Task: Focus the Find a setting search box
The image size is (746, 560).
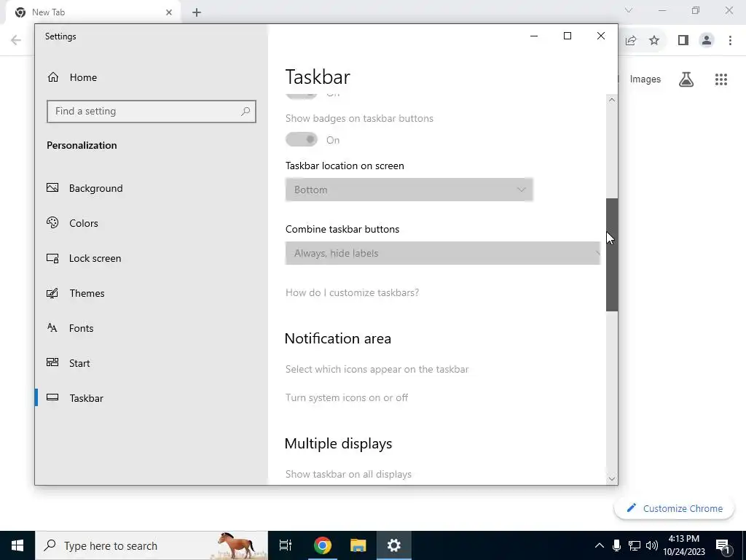Action: coord(152,112)
